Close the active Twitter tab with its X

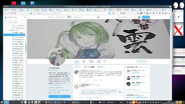pyautogui.click(x=32, y=10)
